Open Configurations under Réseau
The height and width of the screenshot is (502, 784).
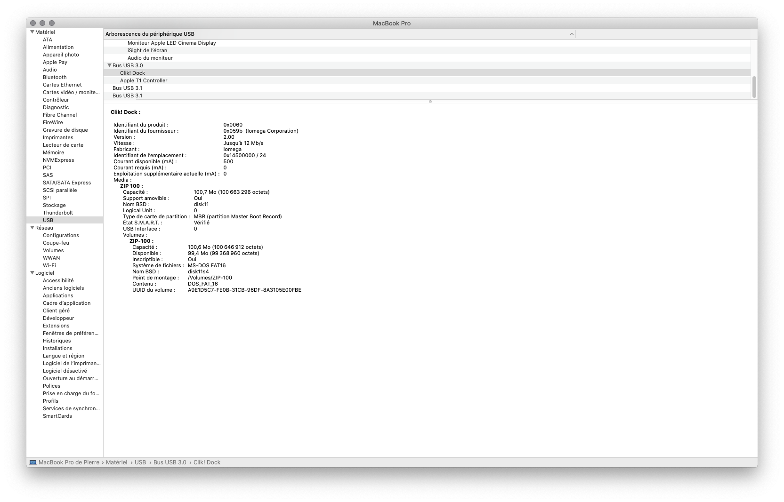[61, 235]
